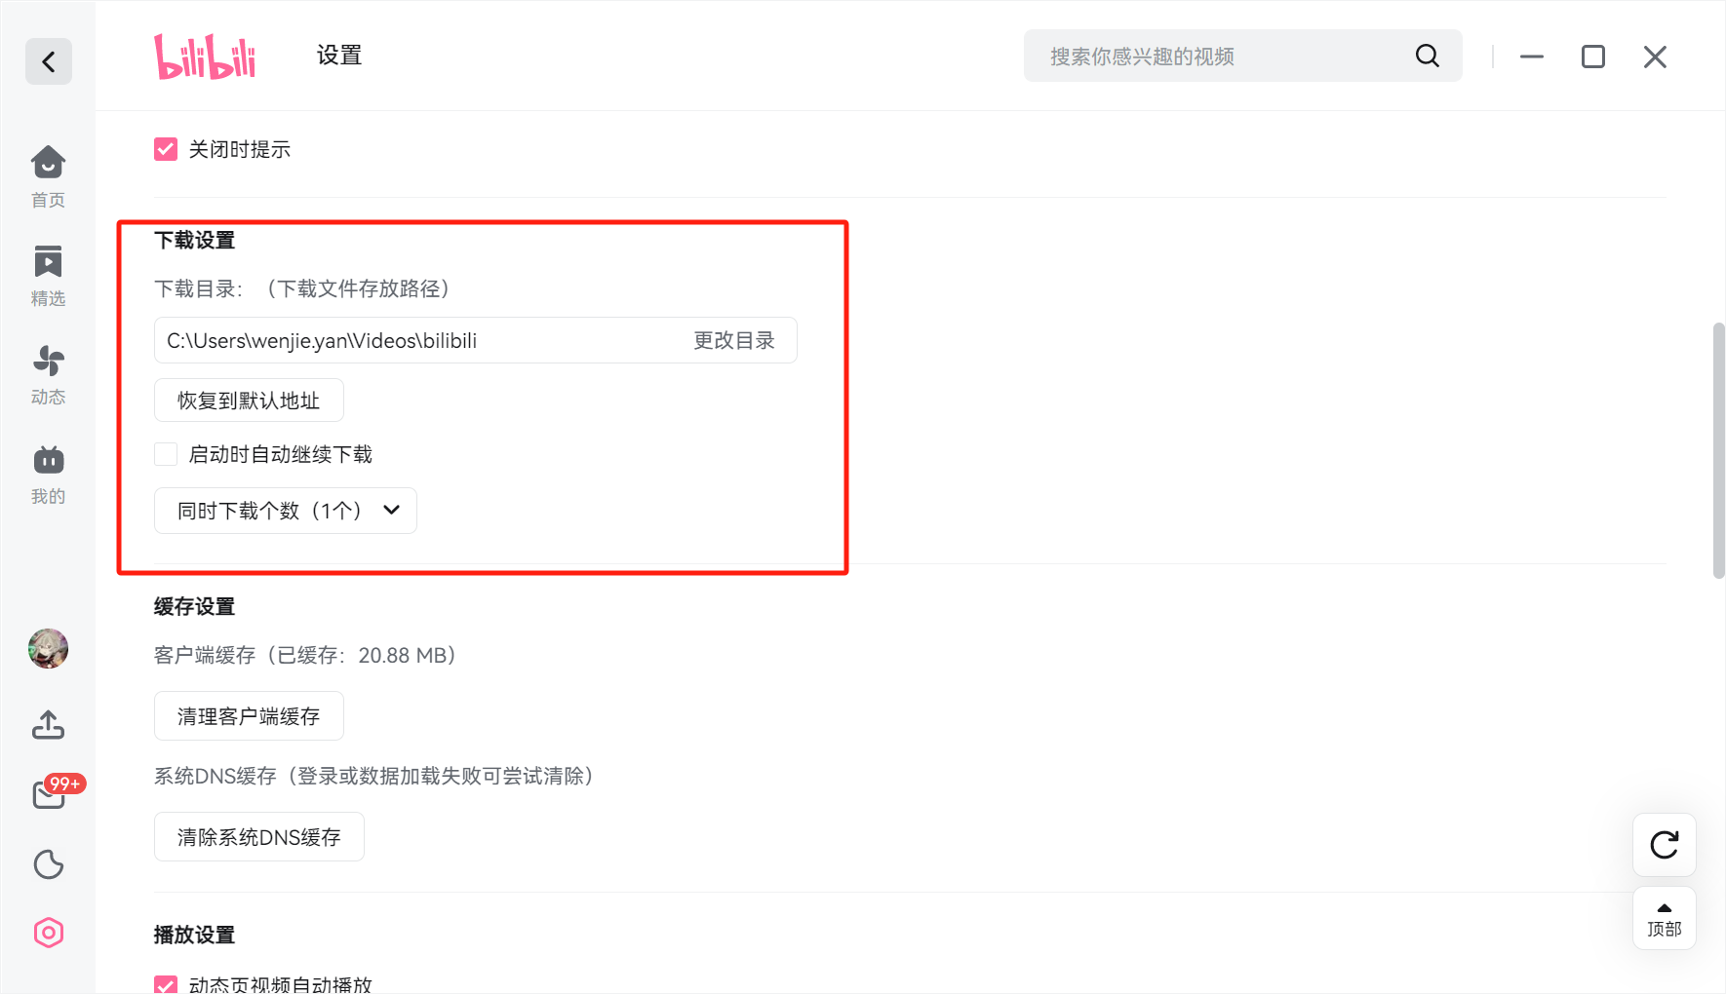Click the circular refresh icon
The image size is (1726, 994).
tap(1664, 845)
